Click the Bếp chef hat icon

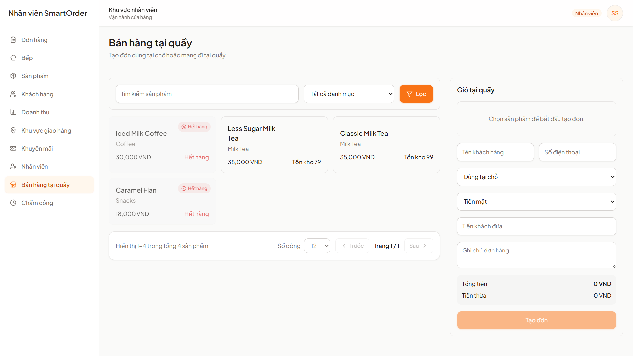pos(13,58)
